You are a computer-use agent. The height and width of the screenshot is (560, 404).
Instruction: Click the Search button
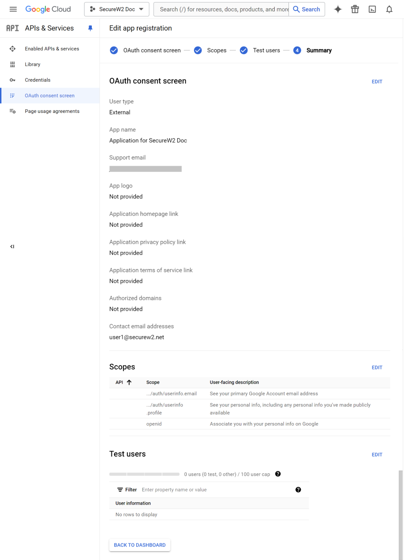[x=307, y=9]
